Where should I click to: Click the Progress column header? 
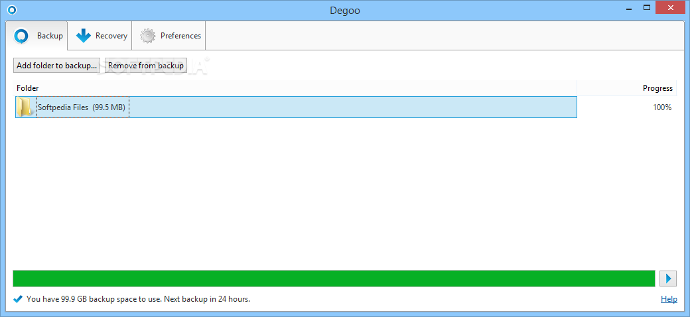[627, 88]
